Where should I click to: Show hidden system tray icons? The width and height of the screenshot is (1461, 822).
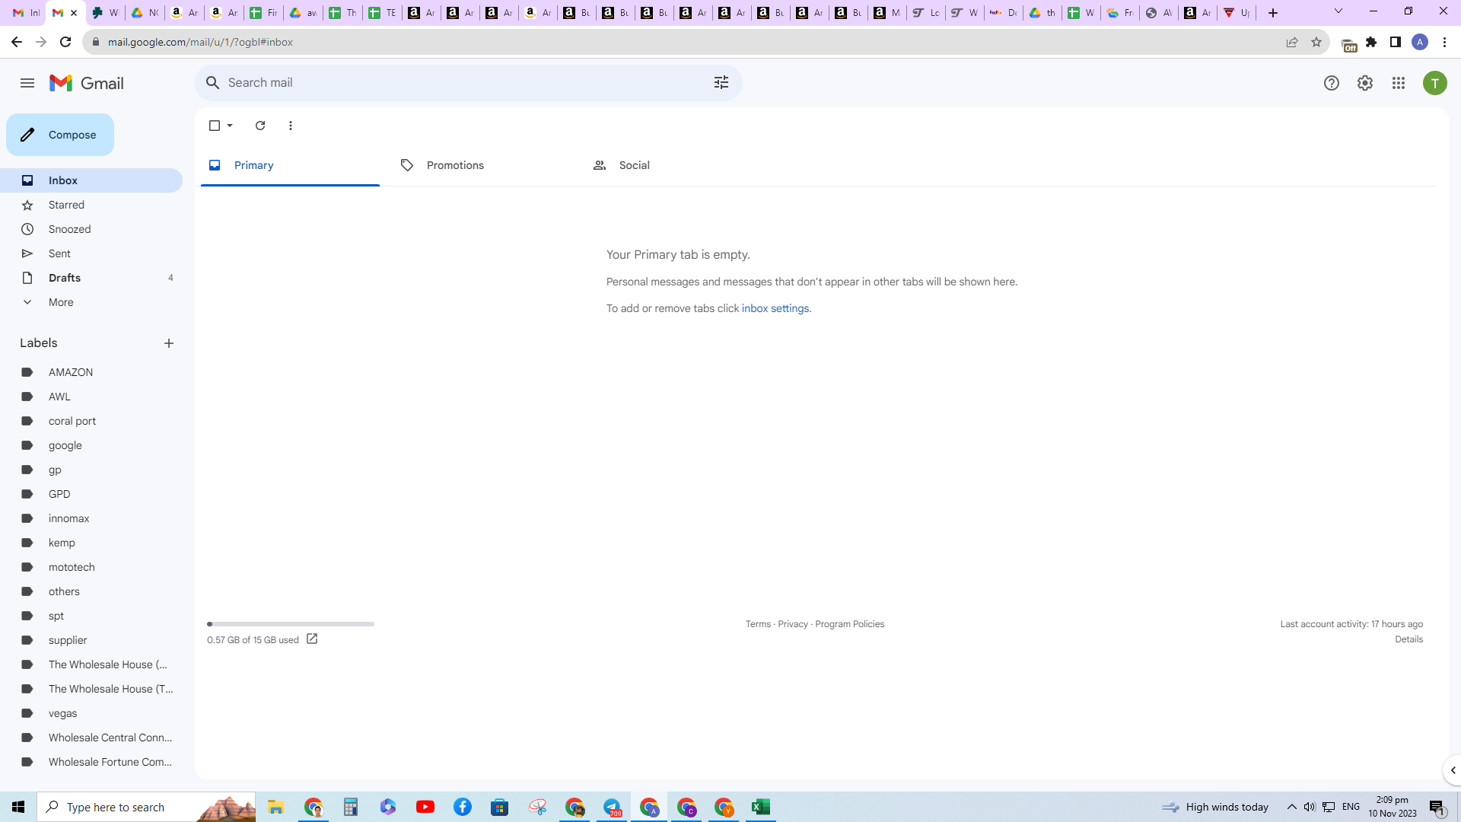pos(1292,807)
